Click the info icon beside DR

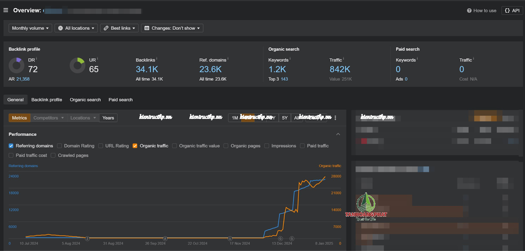pos(36,59)
